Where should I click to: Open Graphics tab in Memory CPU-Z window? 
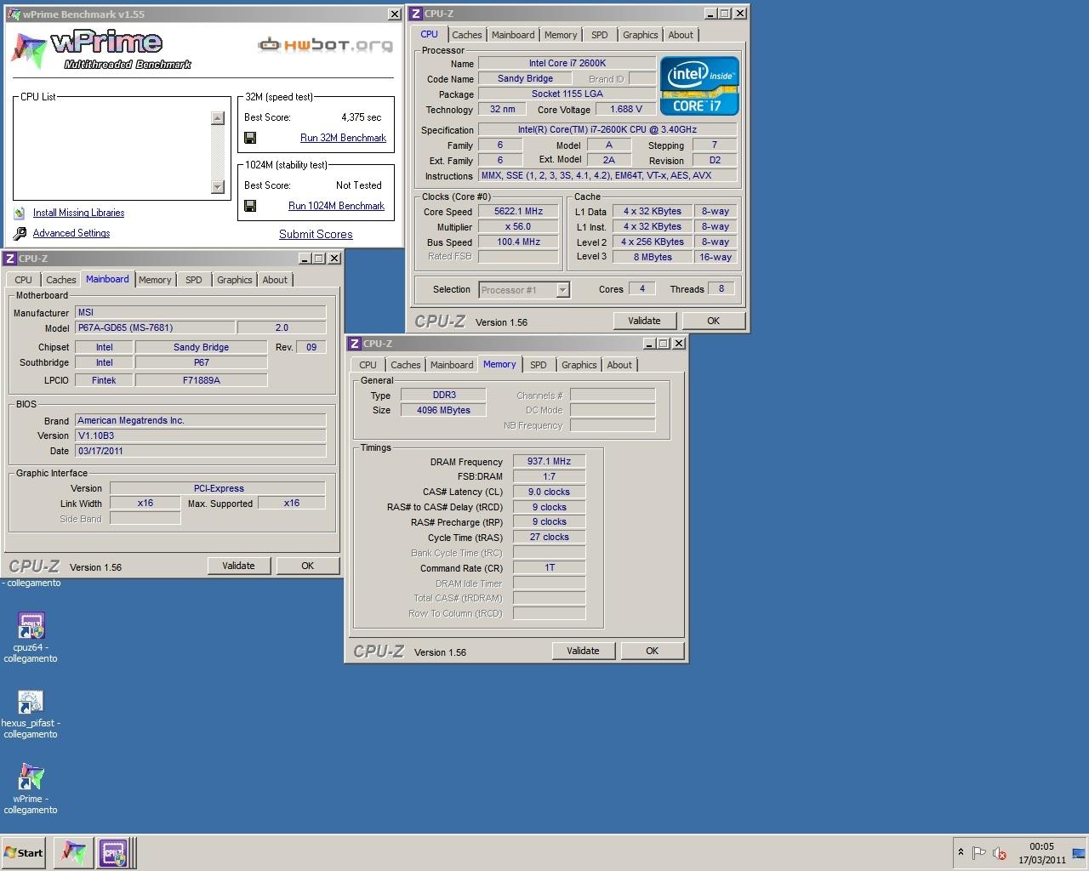point(579,365)
